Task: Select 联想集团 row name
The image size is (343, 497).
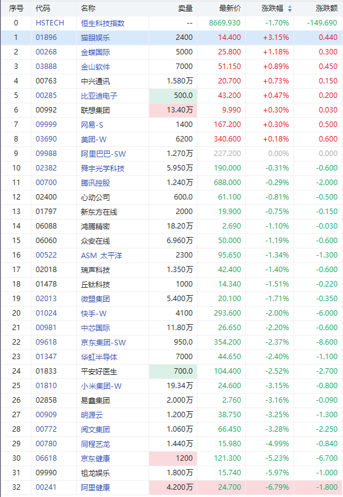Action: point(95,110)
